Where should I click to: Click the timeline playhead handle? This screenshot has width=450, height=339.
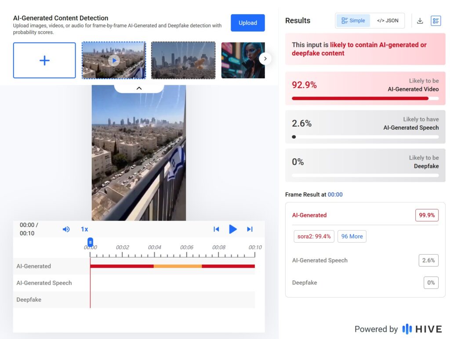(x=90, y=242)
